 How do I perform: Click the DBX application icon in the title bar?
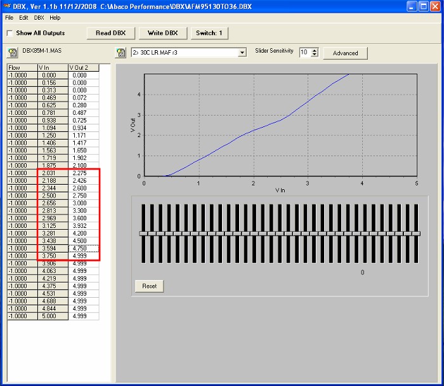7,6
